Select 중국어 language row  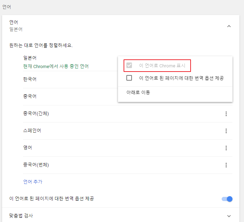pyautogui.click(x=30, y=96)
